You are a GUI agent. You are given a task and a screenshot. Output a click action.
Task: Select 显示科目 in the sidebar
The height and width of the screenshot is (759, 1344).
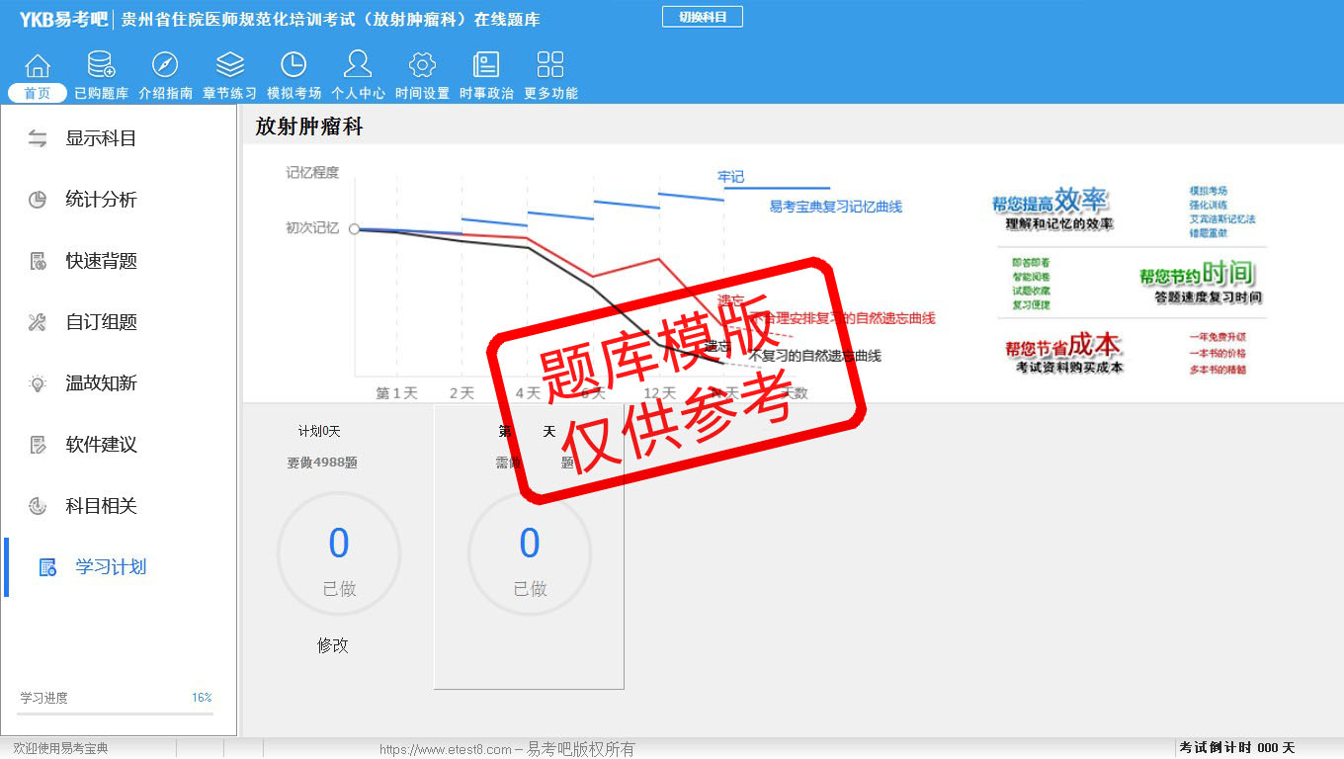[x=100, y=138]
